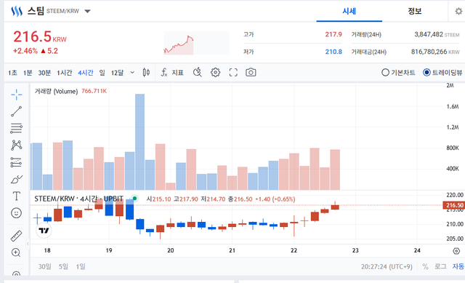This screenshot has width=465, height=283.
Task: Toggle 자동 auto scale
Action: 458,267
